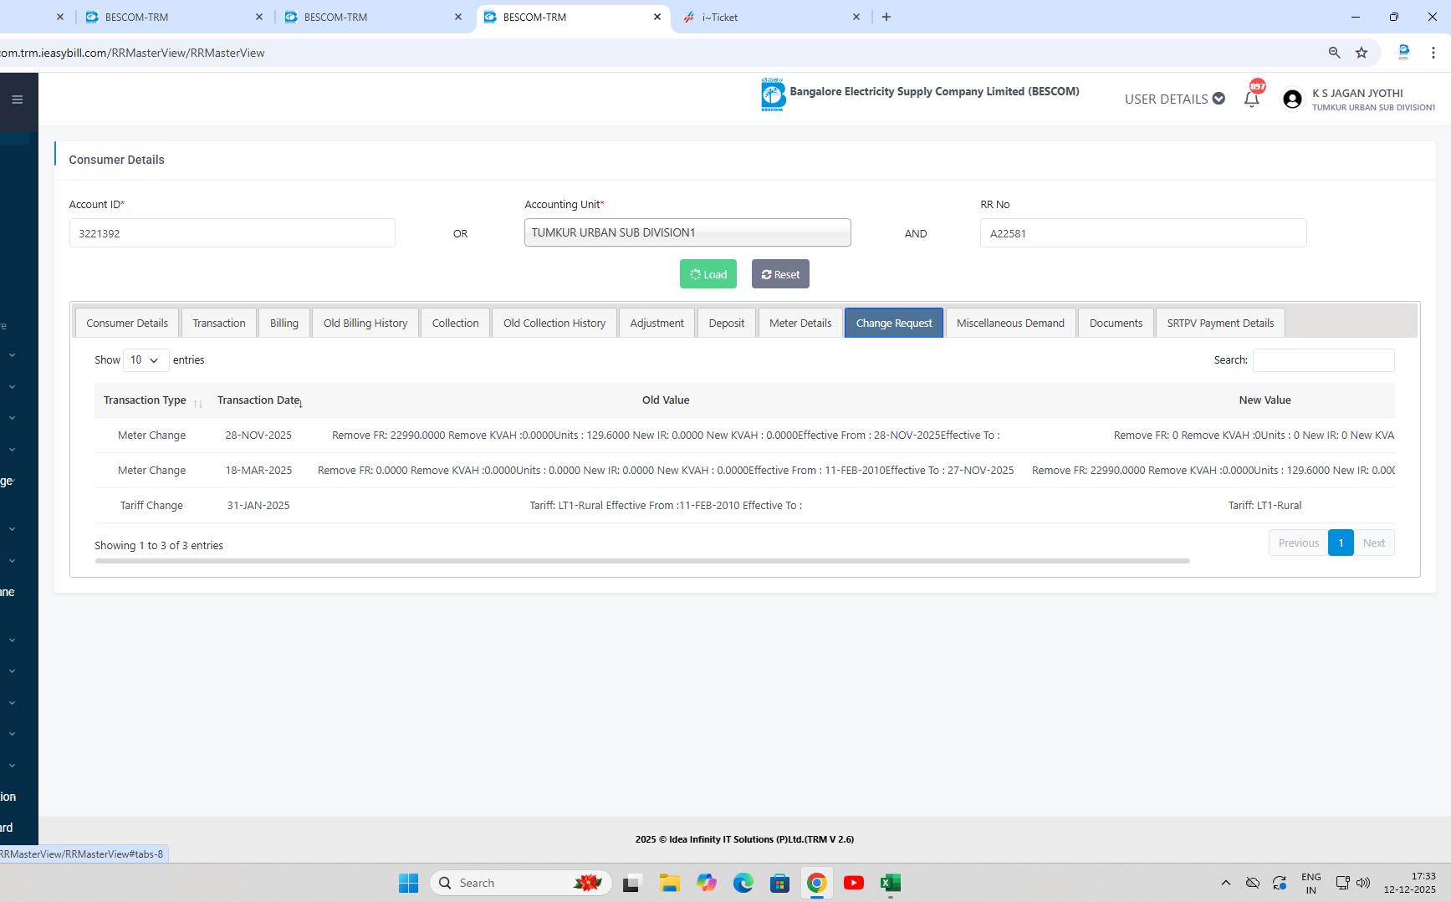Switch to the Documents tab
Viewport: 1451px width, 902px height.
pyautogui.click(x=1116, y=324)
